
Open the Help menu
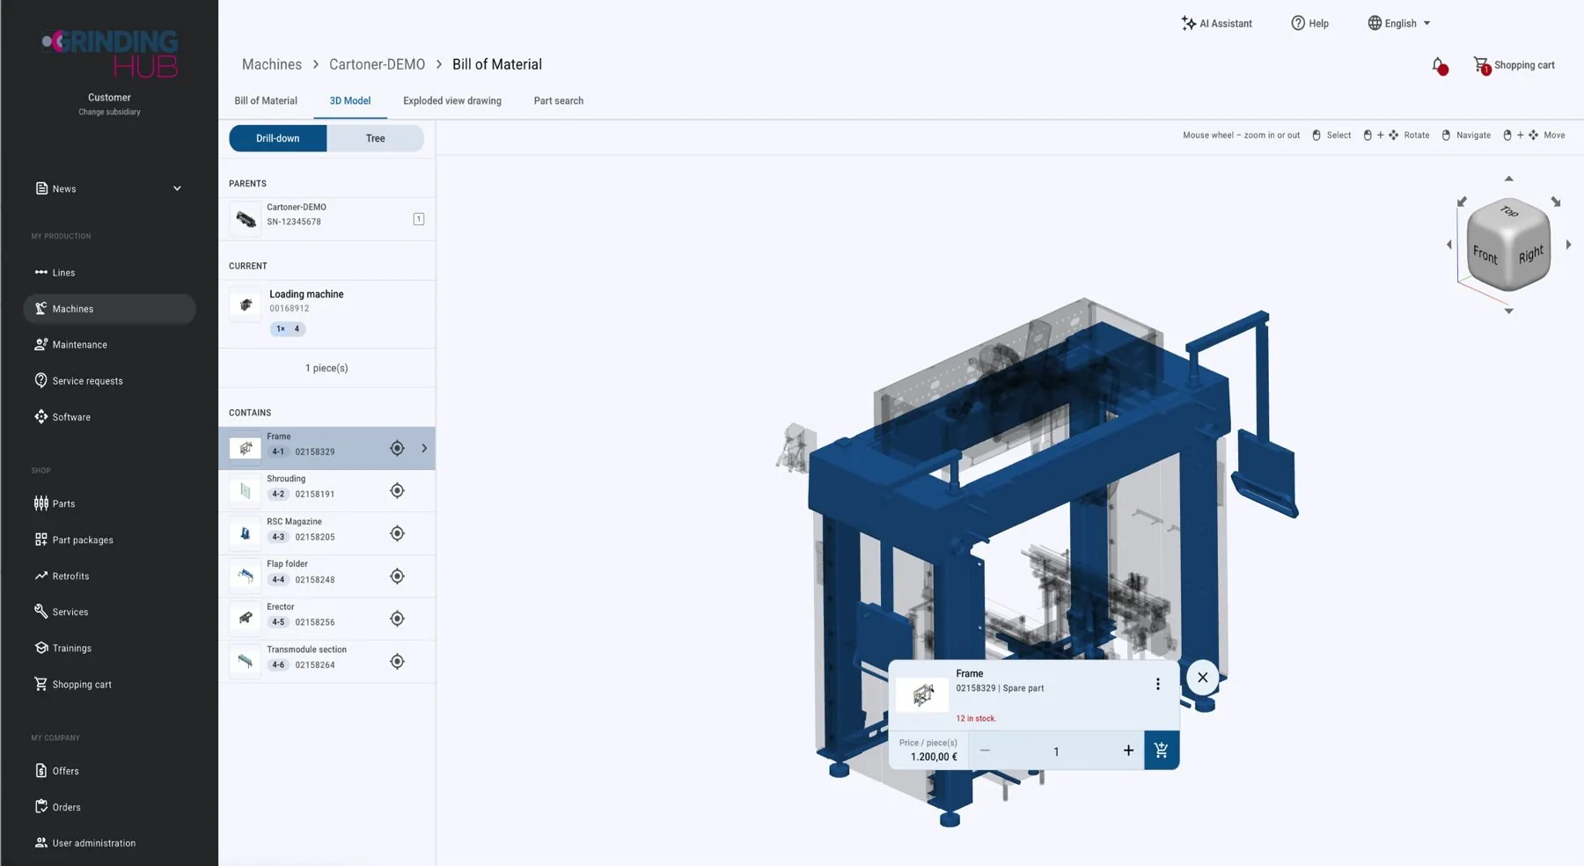tap(1309, 24)
